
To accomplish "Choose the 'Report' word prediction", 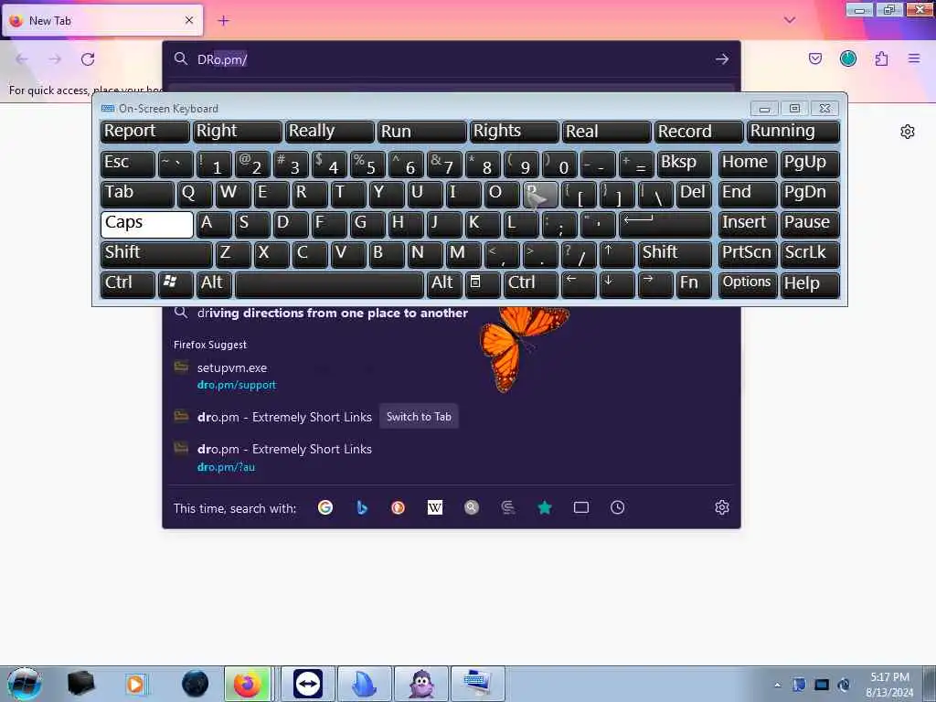I will [145, 132].
